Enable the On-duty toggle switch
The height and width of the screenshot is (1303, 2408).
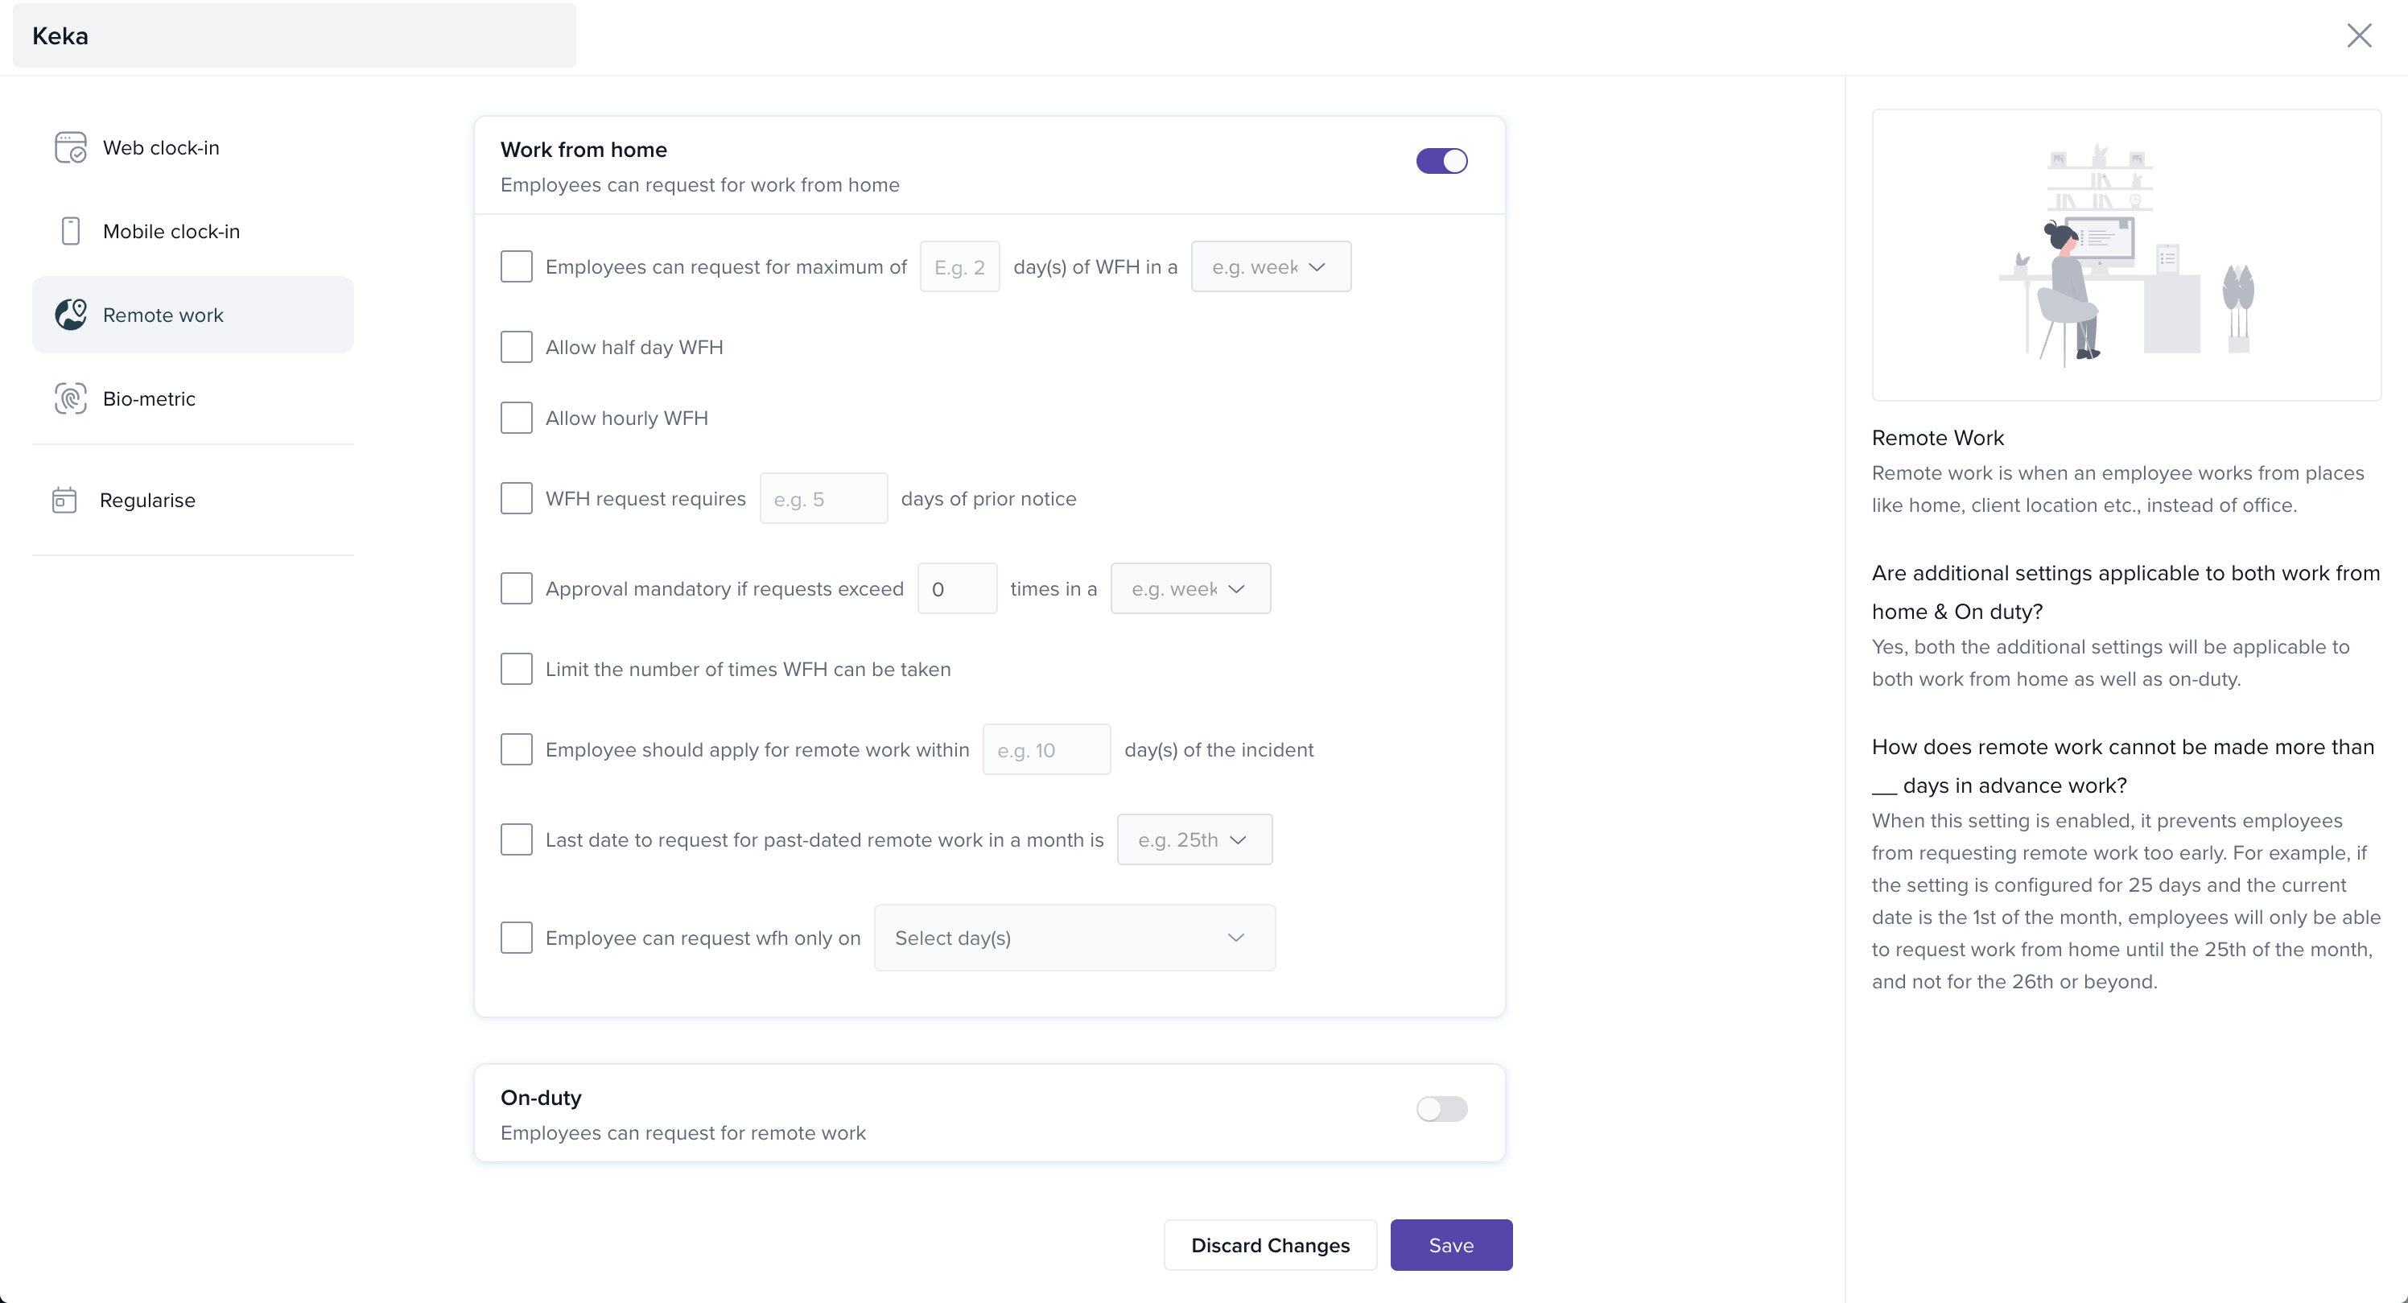(x=1441, y=1108)
